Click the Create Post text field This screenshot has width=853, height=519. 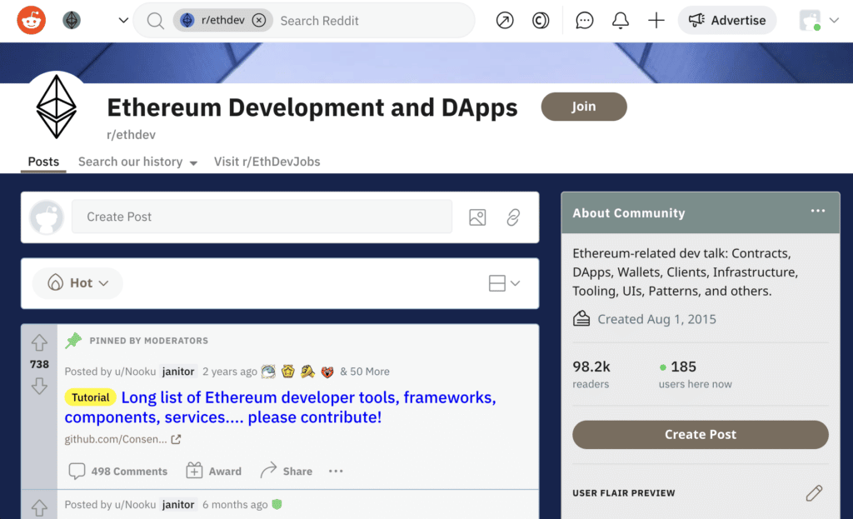pyautogui.click(x=262, y=217)
